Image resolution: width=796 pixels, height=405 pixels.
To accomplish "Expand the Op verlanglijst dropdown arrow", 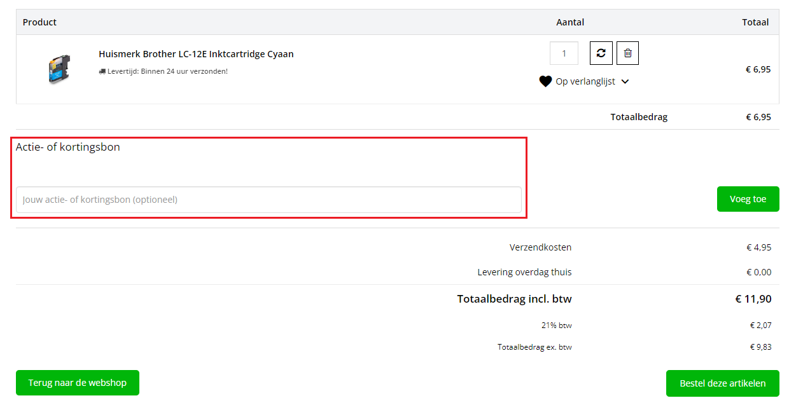I will tap(625, 81).
